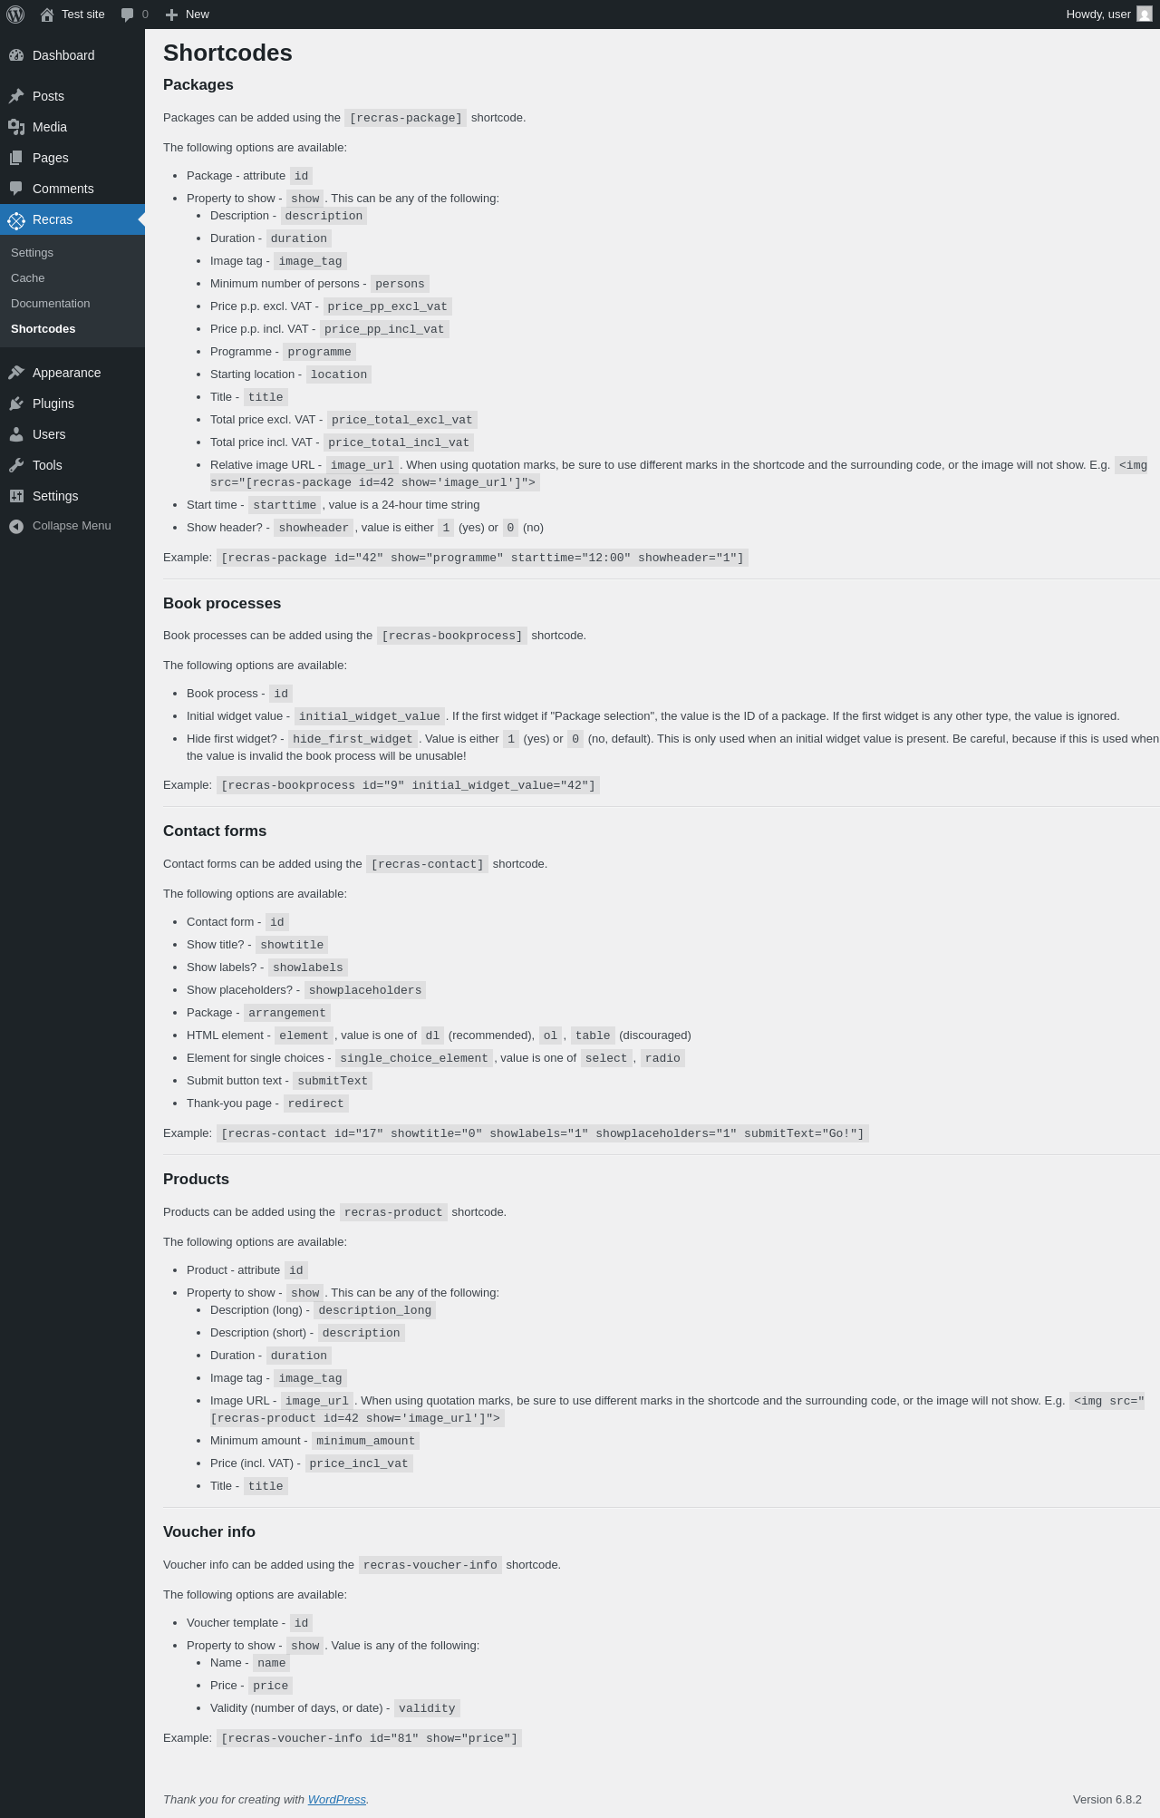Open the Users menu item
Screen dimensions: 1160x1818
[72, 434]
